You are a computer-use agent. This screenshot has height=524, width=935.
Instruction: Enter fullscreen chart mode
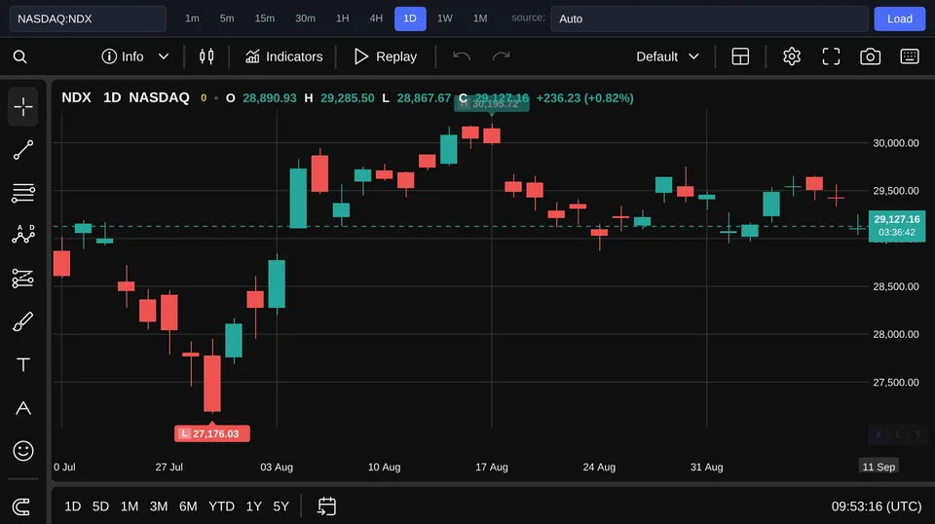[831, 56]
